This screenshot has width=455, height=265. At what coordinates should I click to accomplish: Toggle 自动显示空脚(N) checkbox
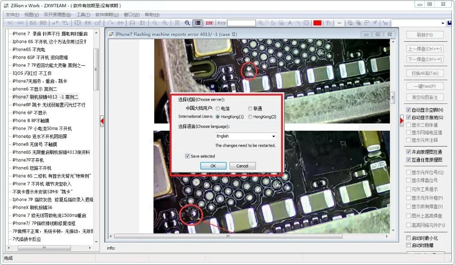point(409,110)
